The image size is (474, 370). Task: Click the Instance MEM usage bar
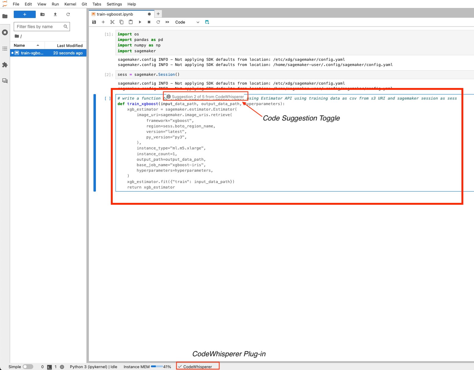click(x=157, y=366)
